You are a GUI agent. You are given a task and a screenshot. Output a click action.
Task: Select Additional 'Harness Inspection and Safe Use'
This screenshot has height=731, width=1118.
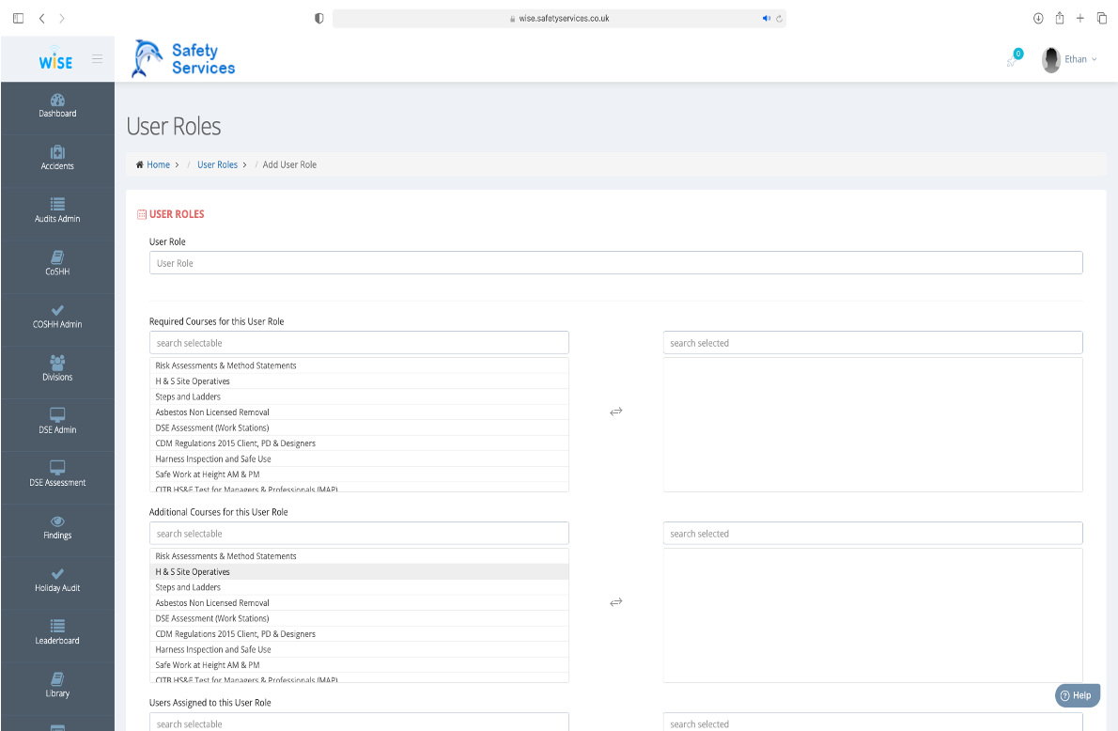coord(359,649)
